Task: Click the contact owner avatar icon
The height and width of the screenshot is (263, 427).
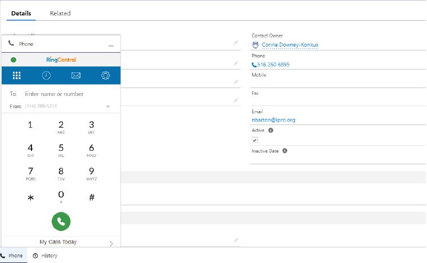Action: [x=256, y=45]
